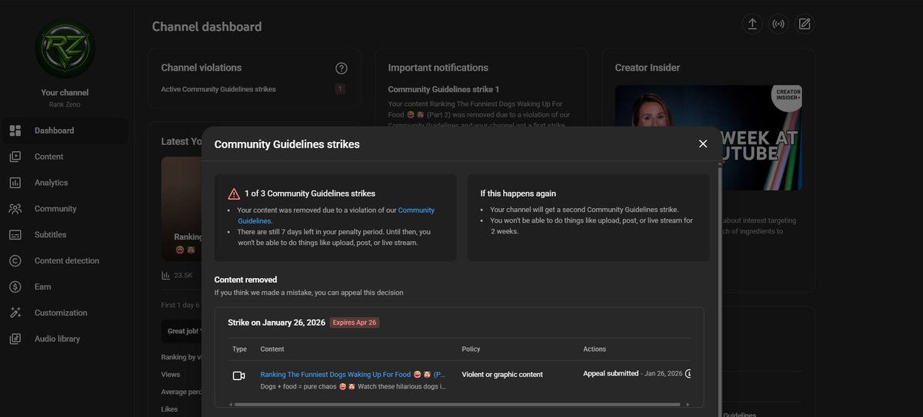The image size is (923, 417).
Task: Click the strike table horizontal scrollbar
Action: [x=457, y=404]
